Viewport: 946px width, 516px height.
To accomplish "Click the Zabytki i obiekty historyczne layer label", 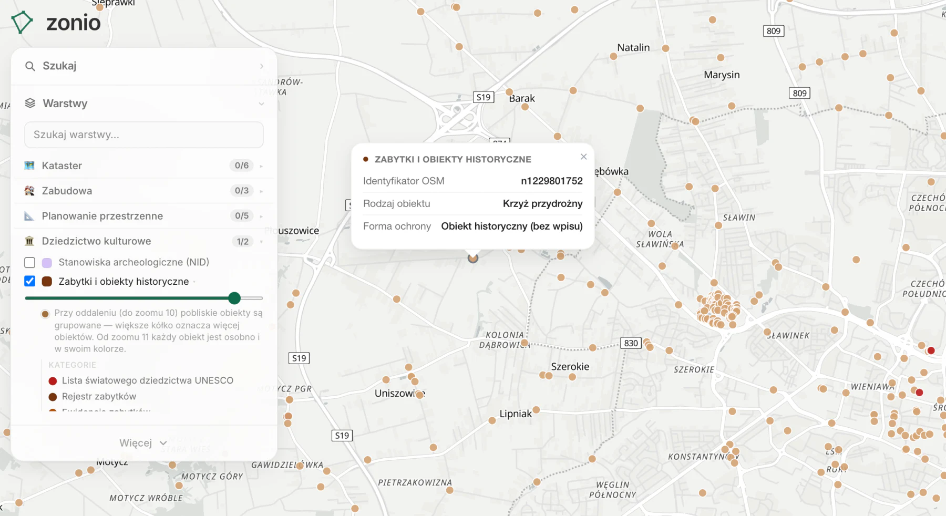I will coord(124,281).
